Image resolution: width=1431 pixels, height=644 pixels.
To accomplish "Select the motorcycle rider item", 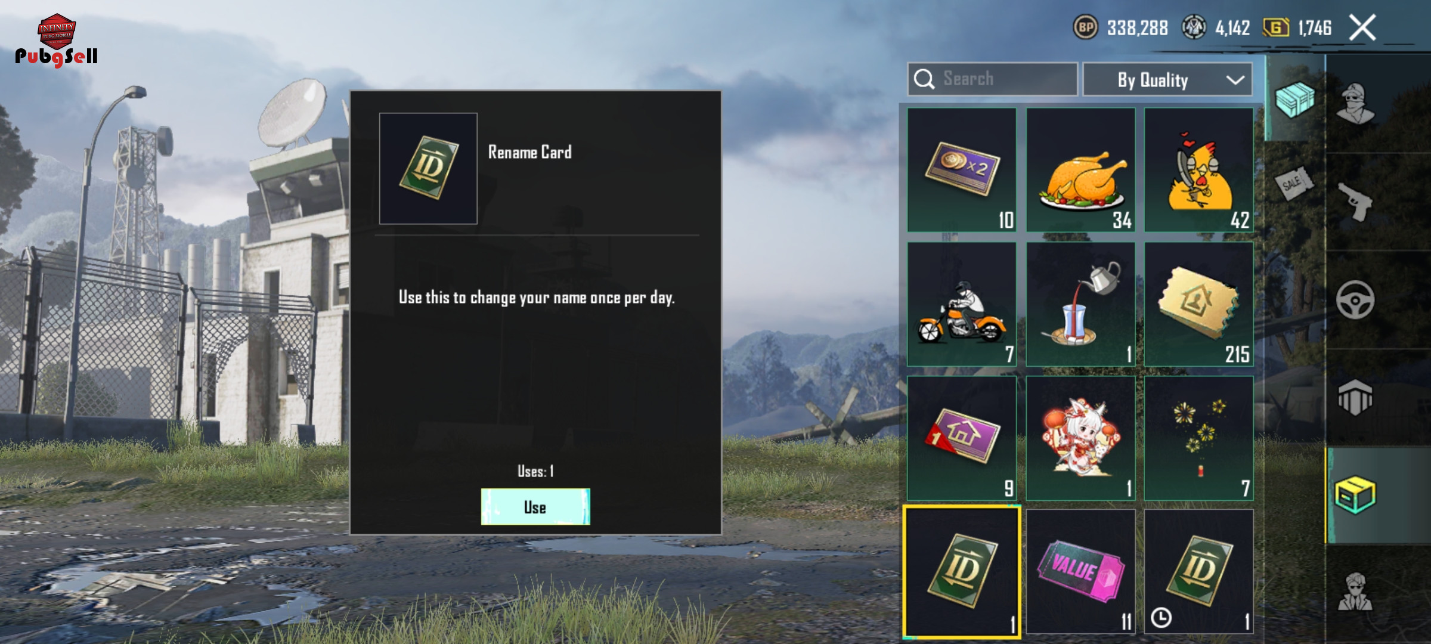I will [x=962, y=304].
